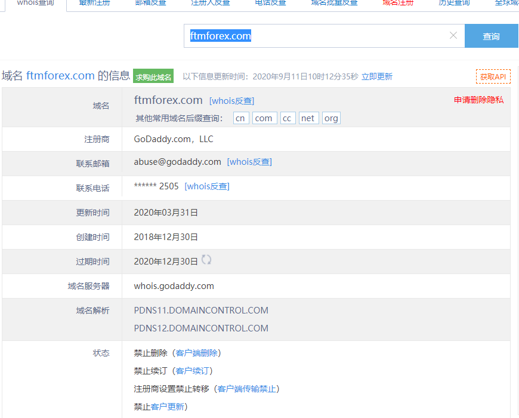
Task: Click the 获取API button
Action: click(x=493, y=76)
